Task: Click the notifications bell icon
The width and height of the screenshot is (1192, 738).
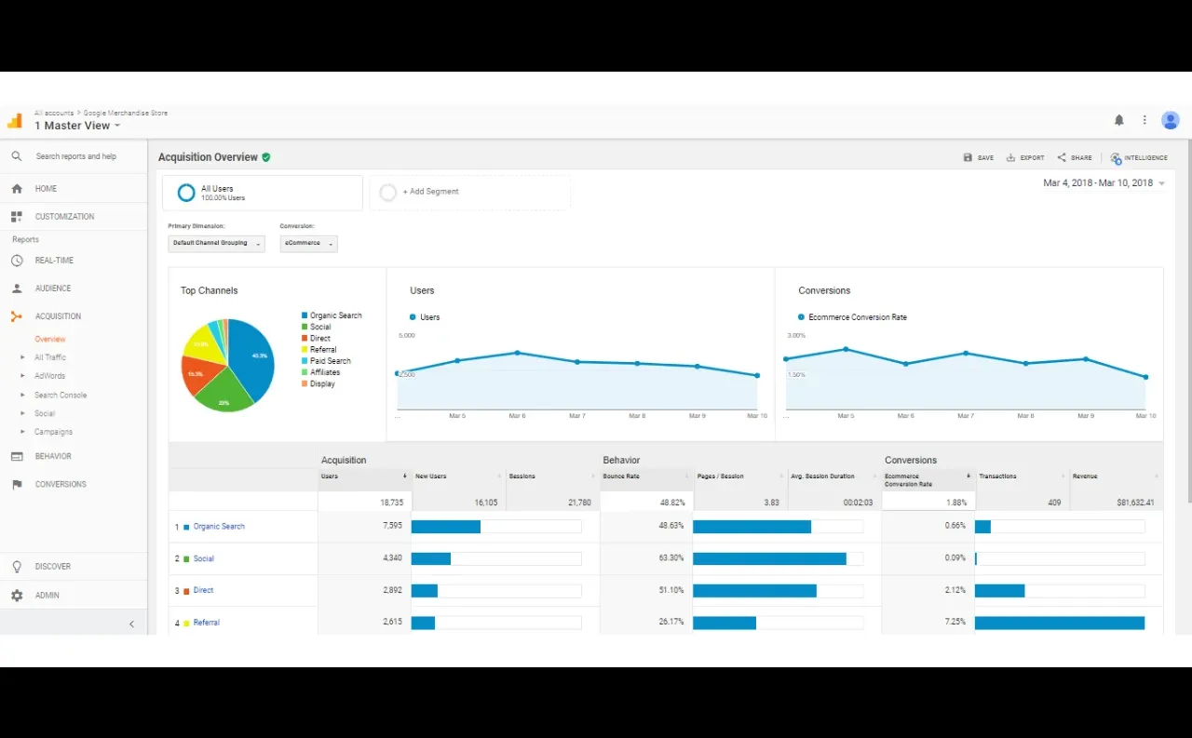Action: 1119,120
